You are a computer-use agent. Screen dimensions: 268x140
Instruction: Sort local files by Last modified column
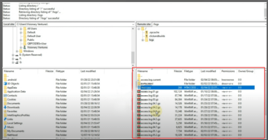tap(92, 71)
